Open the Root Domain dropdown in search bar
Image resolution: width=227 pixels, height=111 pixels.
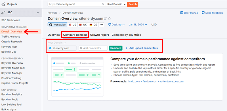pyautogui.click(x=116, y=4)
